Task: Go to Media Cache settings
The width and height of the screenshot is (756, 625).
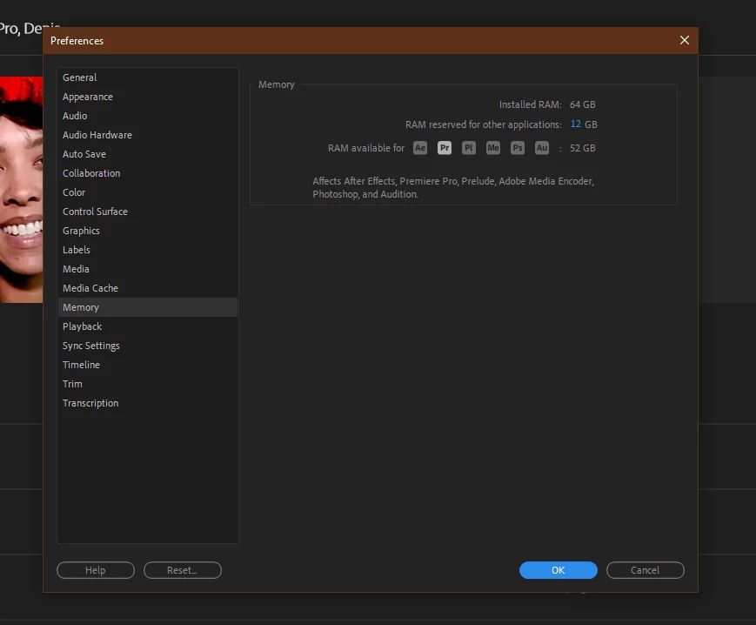Action: click(148, 288)
